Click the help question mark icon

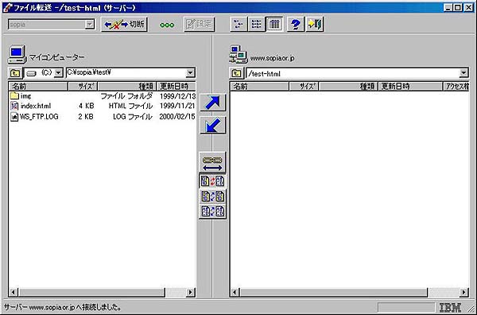pos(295,24)
